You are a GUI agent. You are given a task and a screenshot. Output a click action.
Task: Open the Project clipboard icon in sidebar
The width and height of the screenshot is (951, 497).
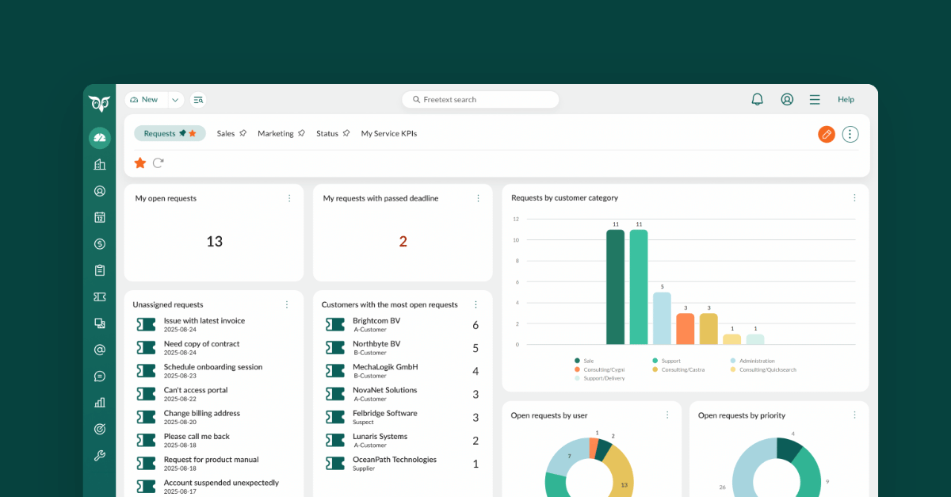tap(99, 270)
